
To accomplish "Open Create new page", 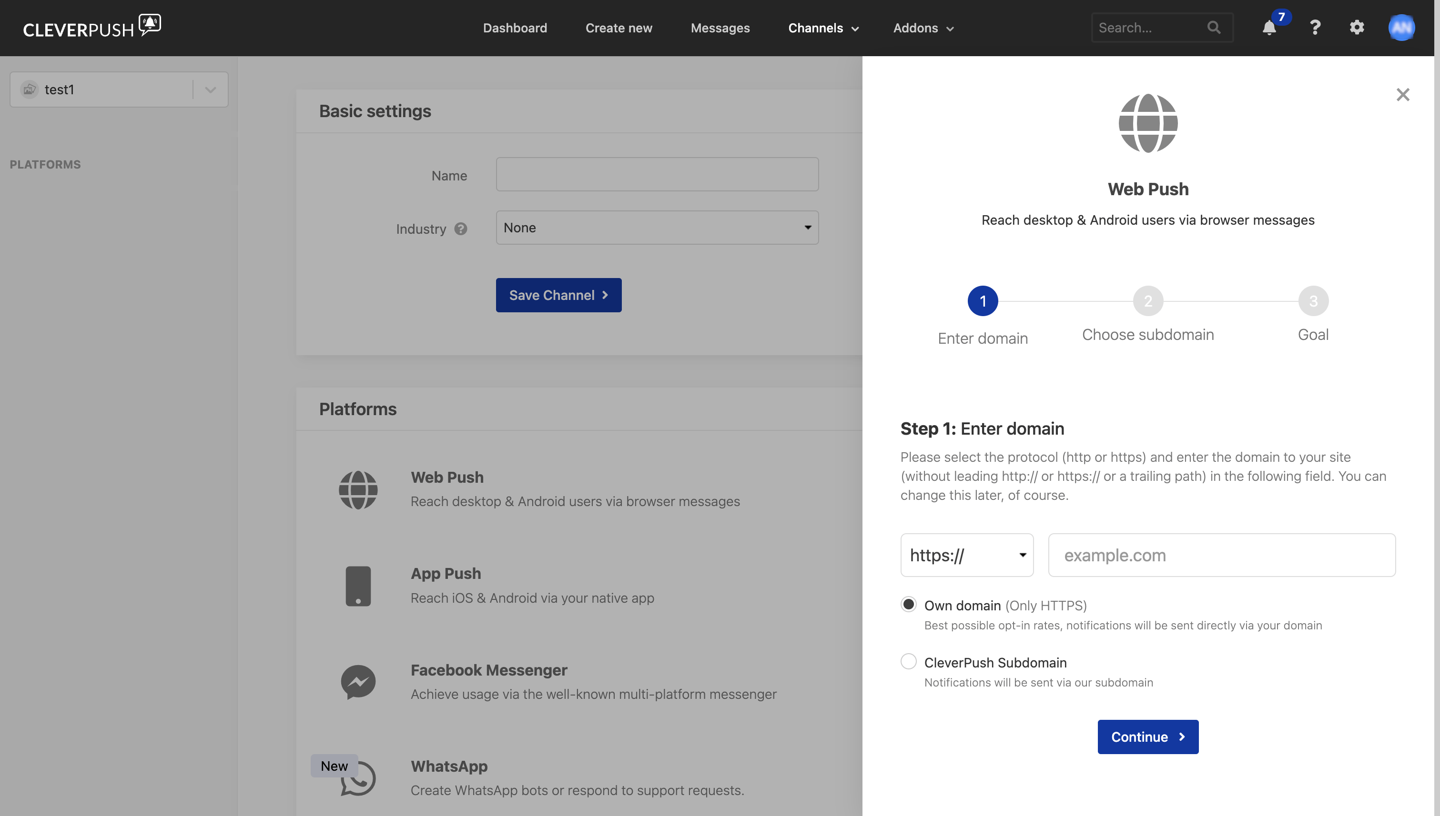I will [x=618, y=28].
